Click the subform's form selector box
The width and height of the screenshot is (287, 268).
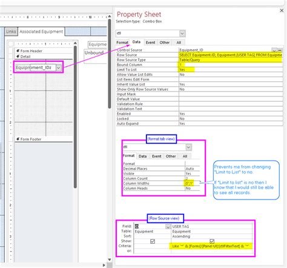pos(11,44)
